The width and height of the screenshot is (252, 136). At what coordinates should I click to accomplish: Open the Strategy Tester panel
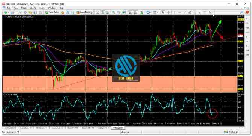click(x=40, y=12)
